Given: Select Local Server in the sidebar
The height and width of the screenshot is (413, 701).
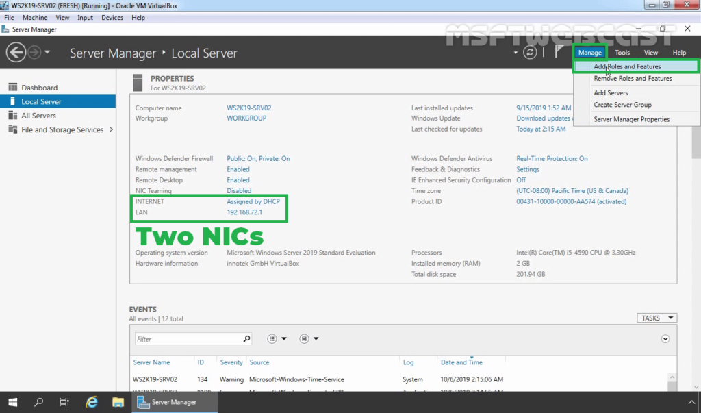Looking at the screenshot, I should [x=58, y=101].
